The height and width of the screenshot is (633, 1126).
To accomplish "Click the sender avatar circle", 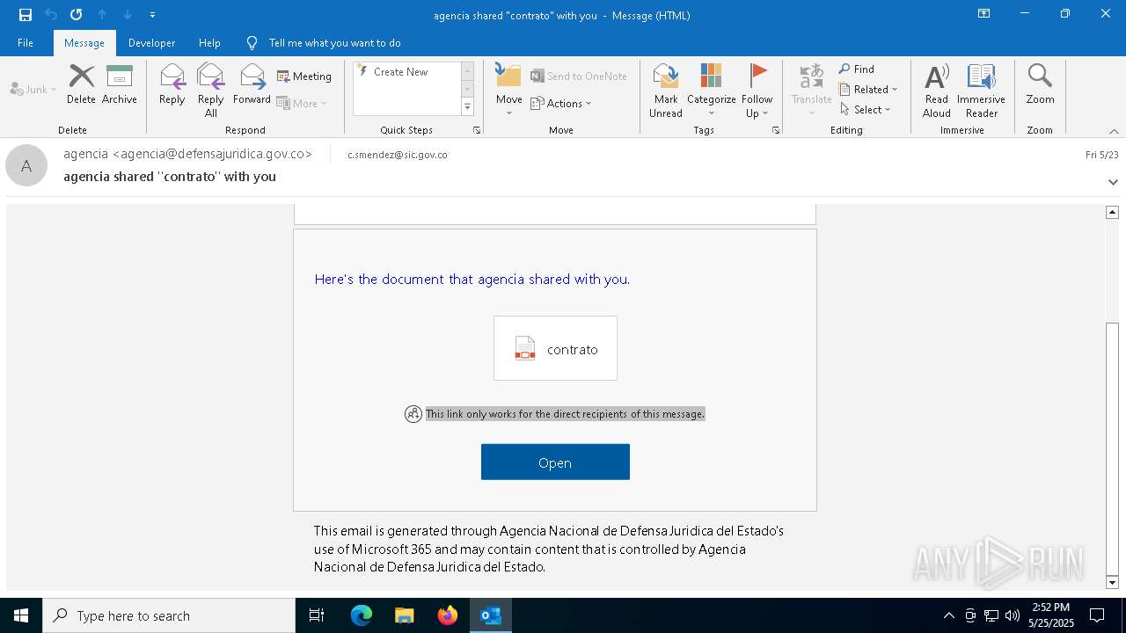I will [x=26, y=165].
